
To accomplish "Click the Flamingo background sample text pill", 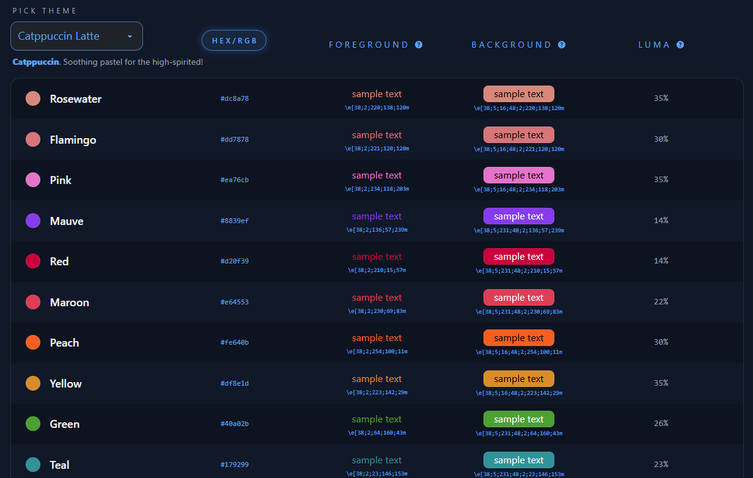I will (519, 135).
